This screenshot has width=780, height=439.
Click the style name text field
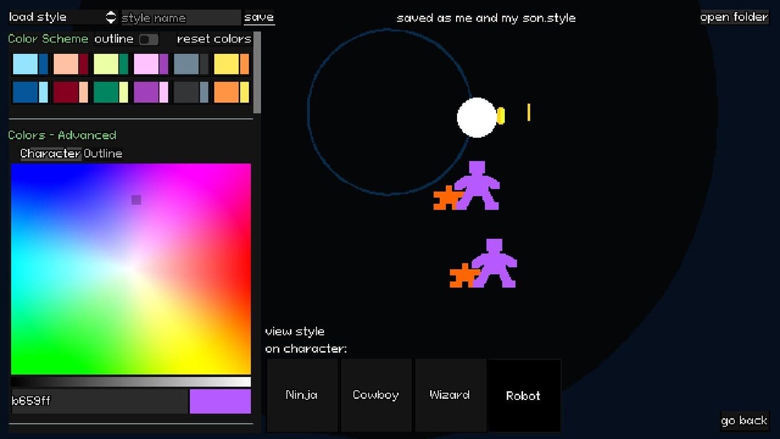pos(181,18)
